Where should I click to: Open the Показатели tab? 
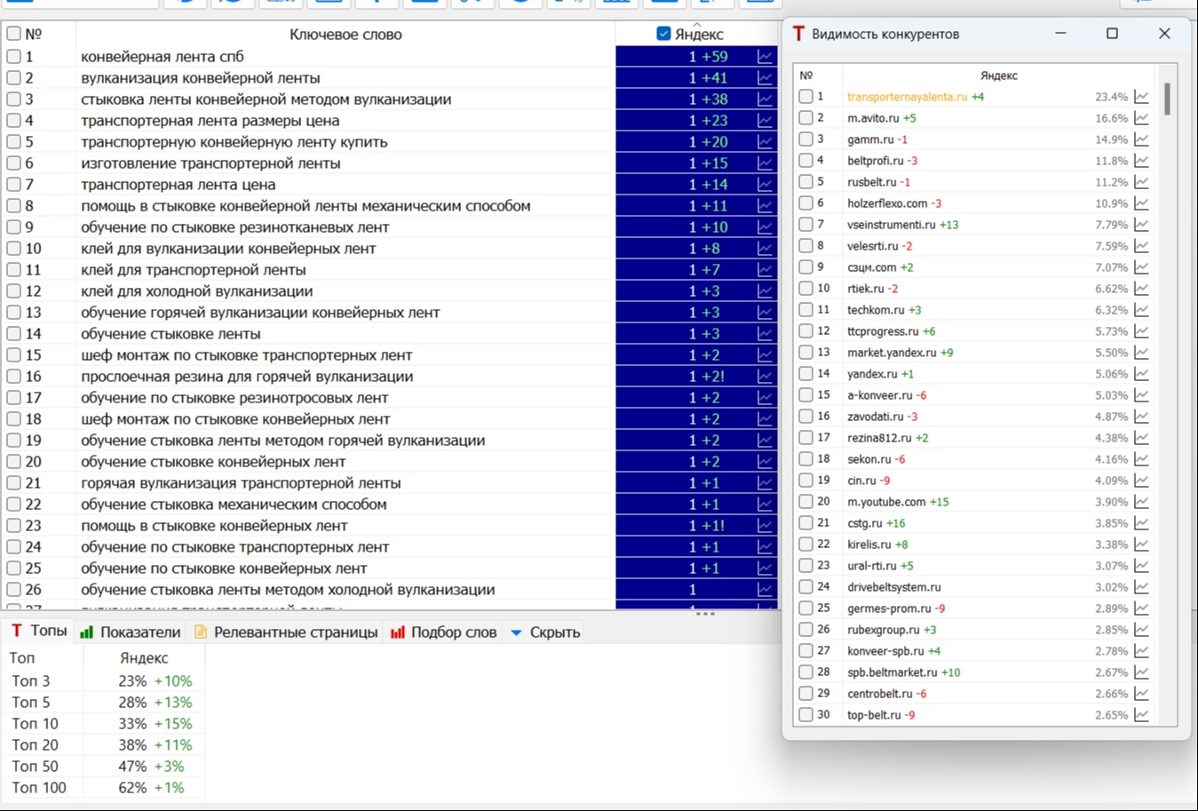point(131,632)
